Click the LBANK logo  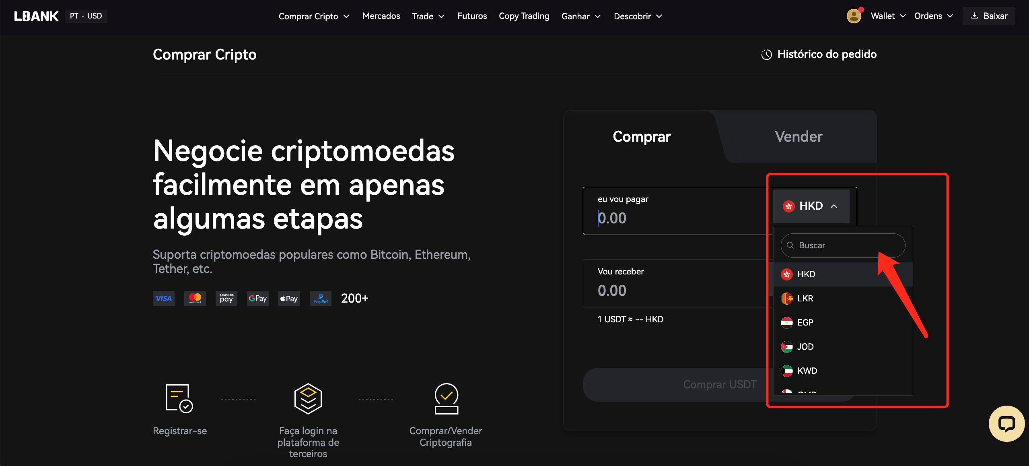pos(36,16)
